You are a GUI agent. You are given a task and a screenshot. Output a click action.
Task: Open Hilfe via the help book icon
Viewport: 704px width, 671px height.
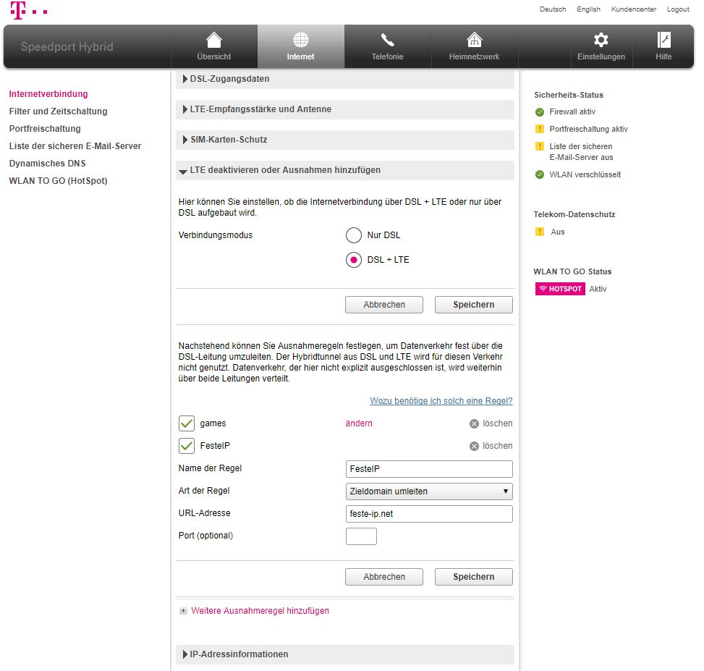pyautogui.click(x=663, y=41)
